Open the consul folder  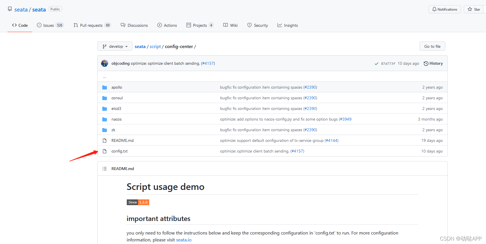click(x=117, y=98)
